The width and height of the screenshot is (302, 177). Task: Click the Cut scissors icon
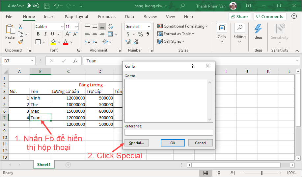(20, 26)
